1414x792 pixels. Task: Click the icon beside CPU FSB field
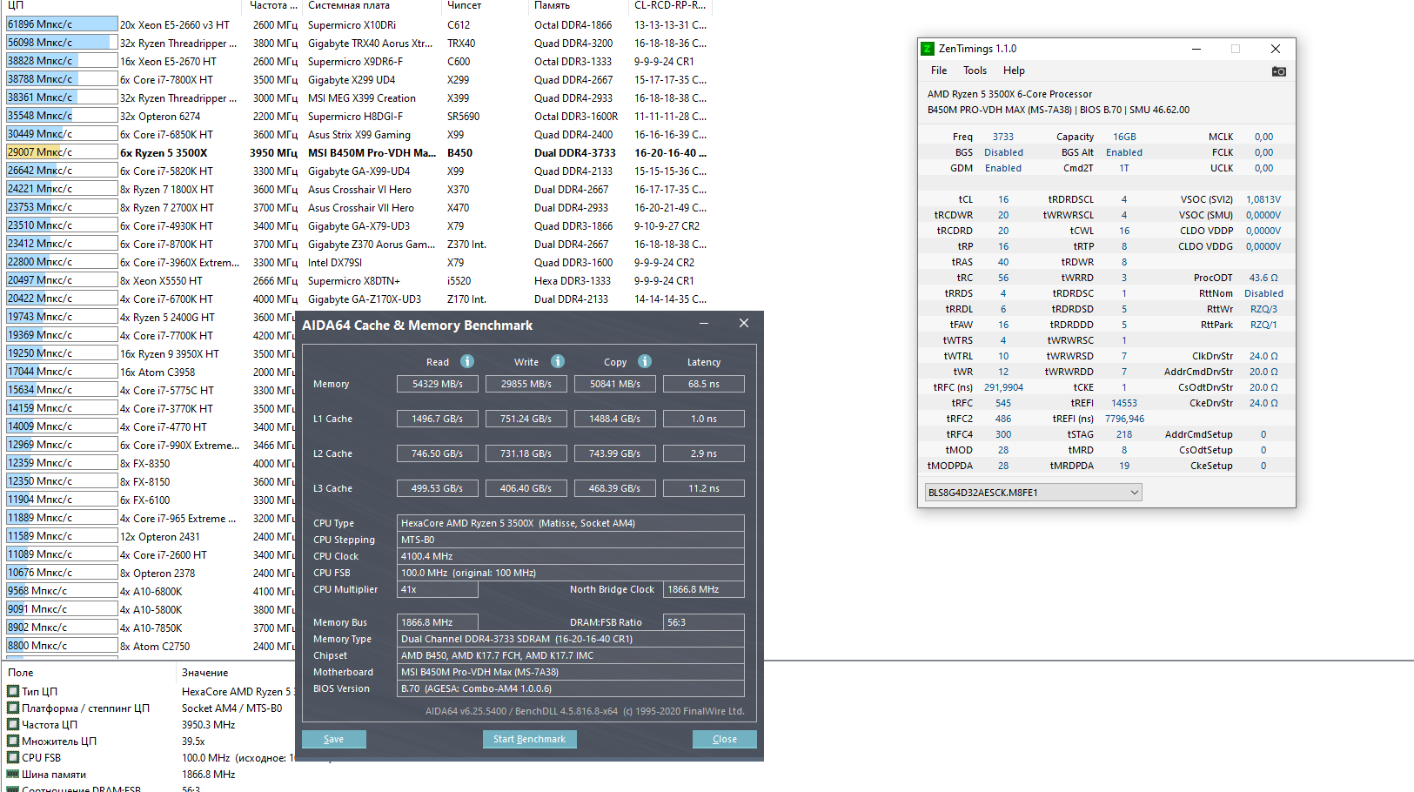(x=13, y=757)
